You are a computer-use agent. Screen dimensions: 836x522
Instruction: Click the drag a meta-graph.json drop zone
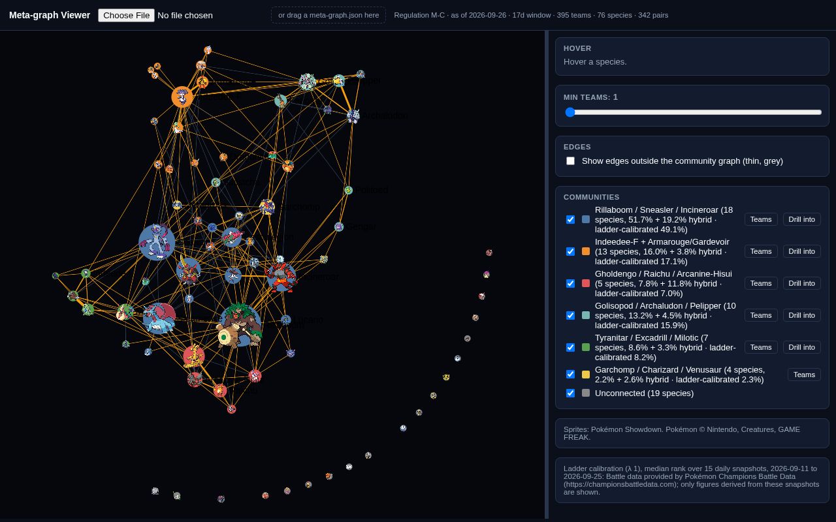click(329, 15)
